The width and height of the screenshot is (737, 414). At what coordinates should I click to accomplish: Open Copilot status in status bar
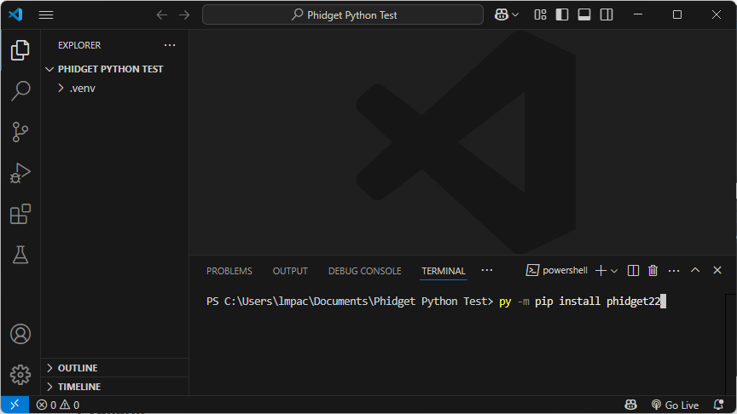point(630,405)
